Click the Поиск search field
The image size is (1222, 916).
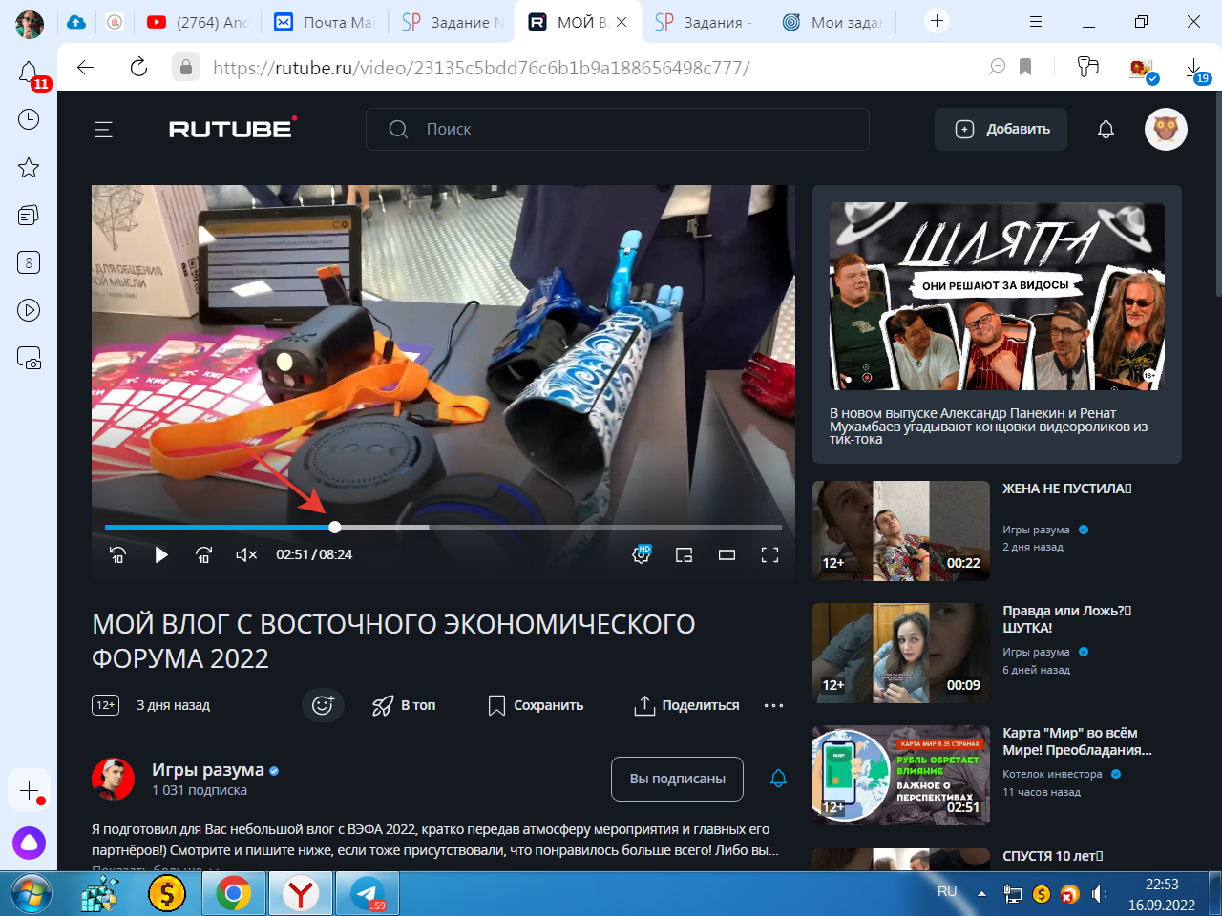tap(617, 129)
